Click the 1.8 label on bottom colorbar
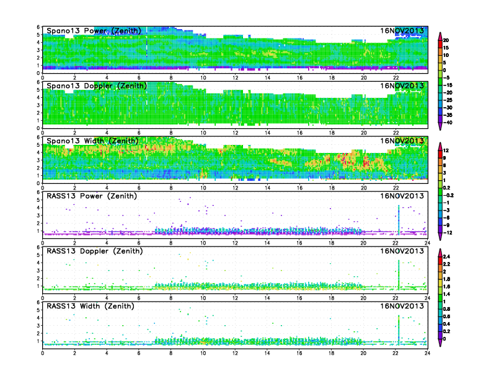 pyautogui.click(x=446, y=279)
